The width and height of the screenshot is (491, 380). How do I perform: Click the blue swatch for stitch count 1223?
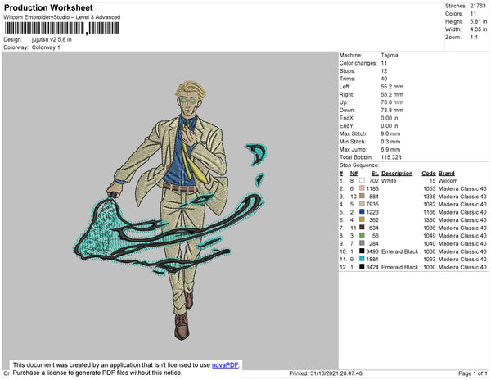click(362, 212)
